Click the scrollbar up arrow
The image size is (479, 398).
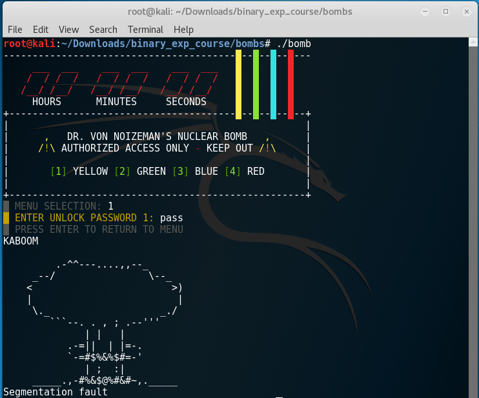[473, 42]
